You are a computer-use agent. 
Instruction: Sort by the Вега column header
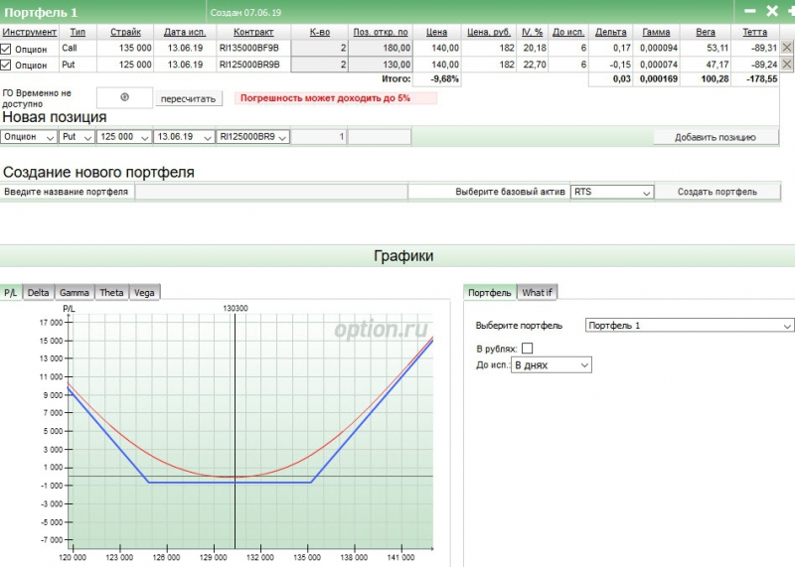(x=706, y=32)
